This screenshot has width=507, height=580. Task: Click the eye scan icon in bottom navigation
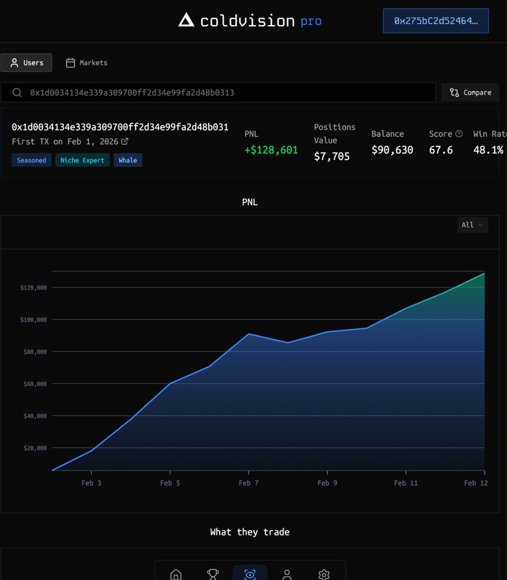pos(250,575)
